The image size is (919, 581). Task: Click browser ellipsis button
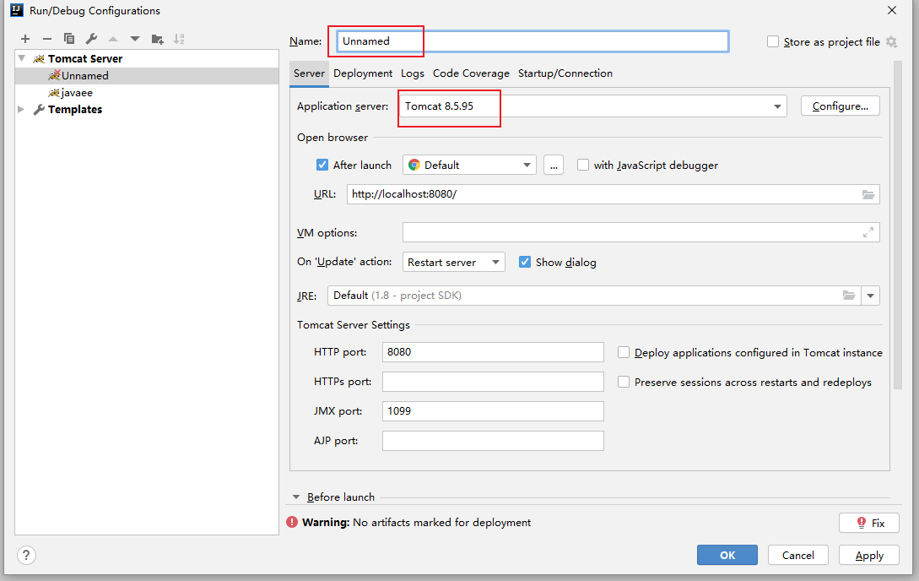(x=554, y=165)
